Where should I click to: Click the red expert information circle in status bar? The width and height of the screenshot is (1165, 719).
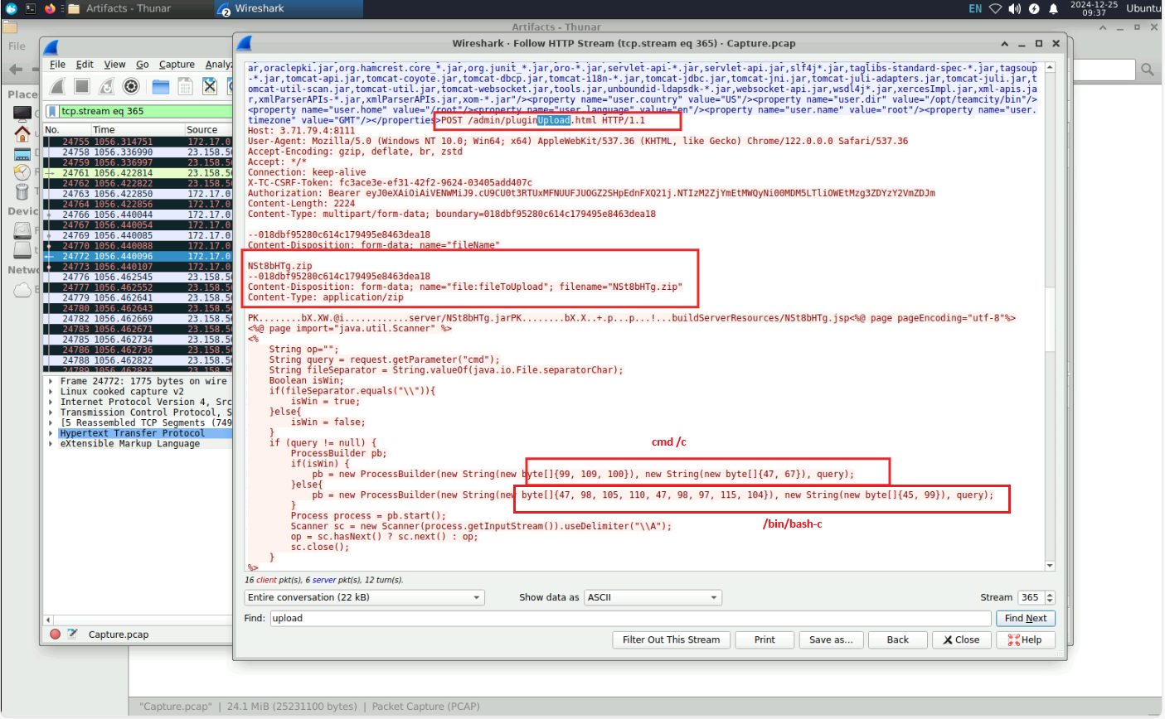click(56, 635)
